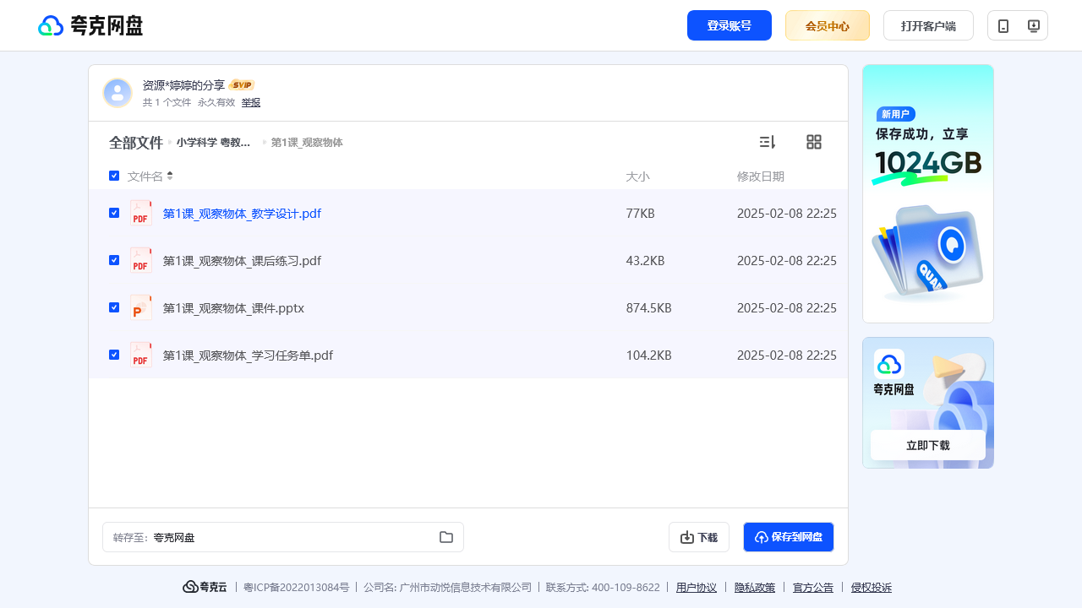Click the sharer name 资源*婷婷的分享
This screenshot has height=608, width=1082.
pyautogui.click(x=183, y=85)
